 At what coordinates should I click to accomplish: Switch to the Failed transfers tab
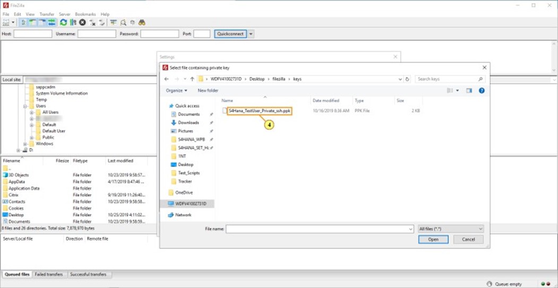(x=49, y=275)
